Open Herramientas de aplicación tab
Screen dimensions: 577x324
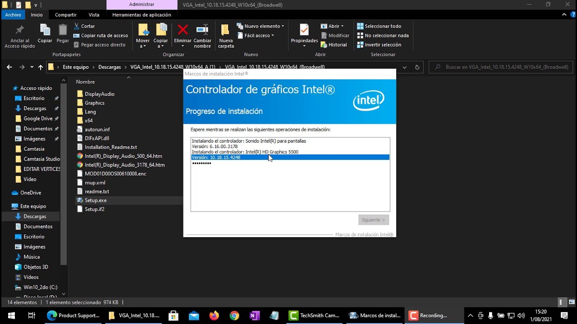coord(142,15)
